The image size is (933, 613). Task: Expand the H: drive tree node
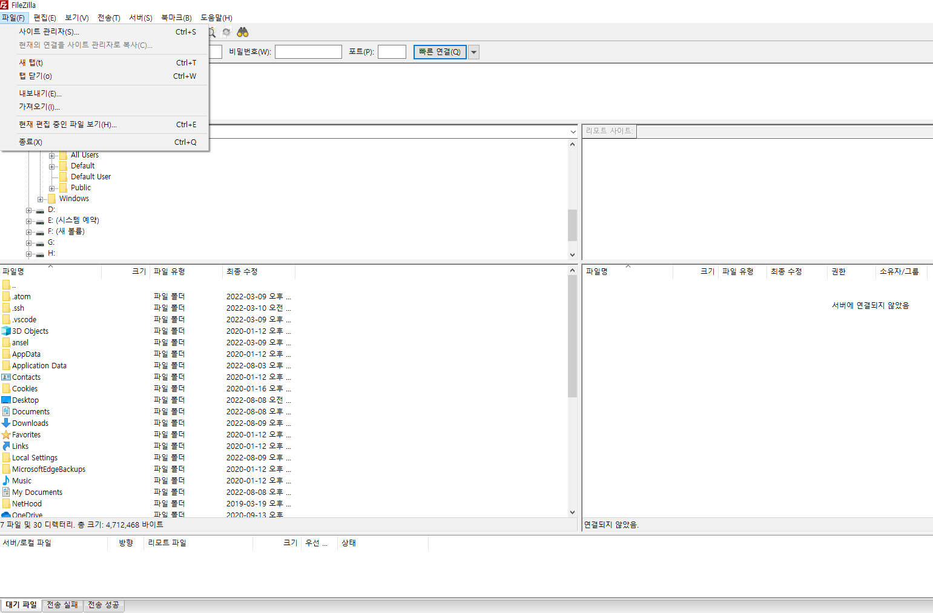(29, 254)
